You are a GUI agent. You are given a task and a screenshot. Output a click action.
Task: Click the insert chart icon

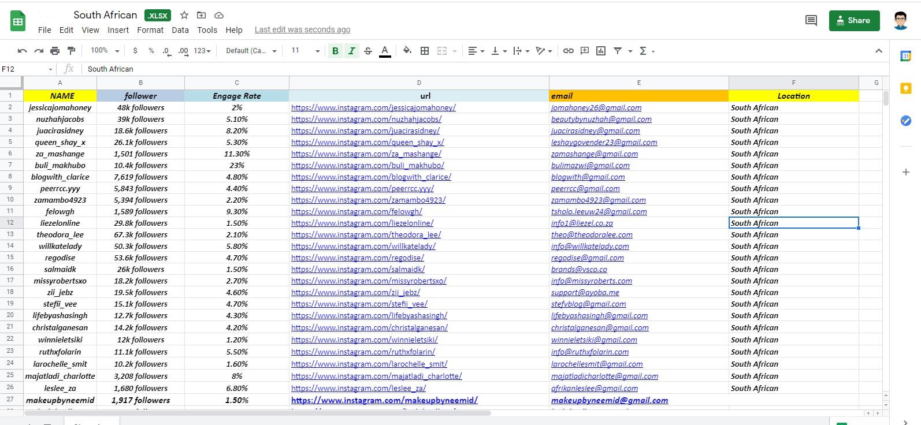(601, 51)
